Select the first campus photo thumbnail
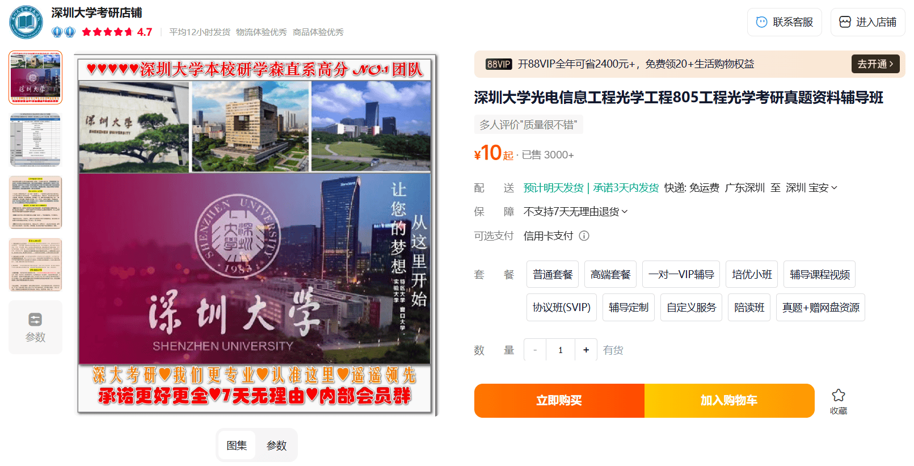 click(35, 78)
